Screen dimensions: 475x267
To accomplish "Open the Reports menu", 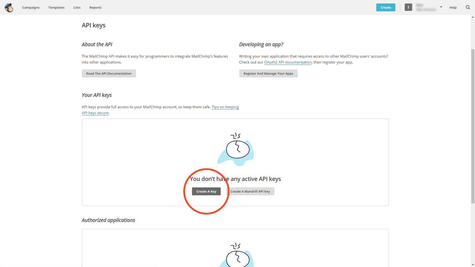I will tap(95, 7).
